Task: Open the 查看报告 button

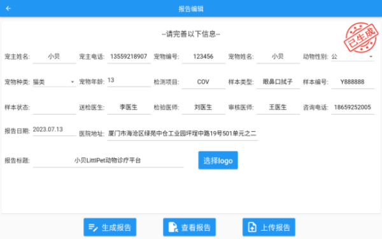Action: coord(189,228)
